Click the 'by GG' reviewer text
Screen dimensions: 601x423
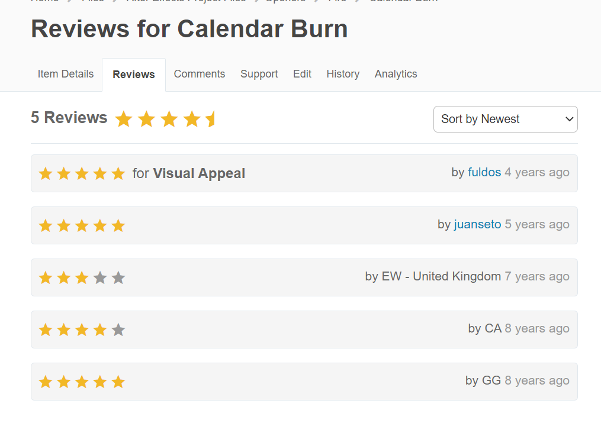point(483,380)
